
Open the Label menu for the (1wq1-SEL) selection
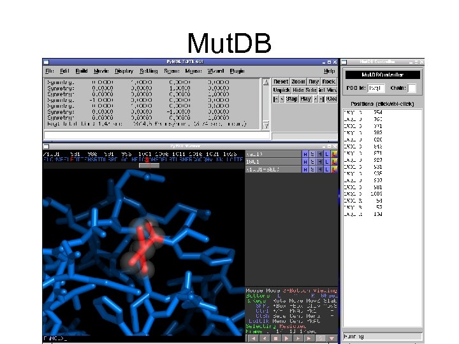click(x=327, y=169)
